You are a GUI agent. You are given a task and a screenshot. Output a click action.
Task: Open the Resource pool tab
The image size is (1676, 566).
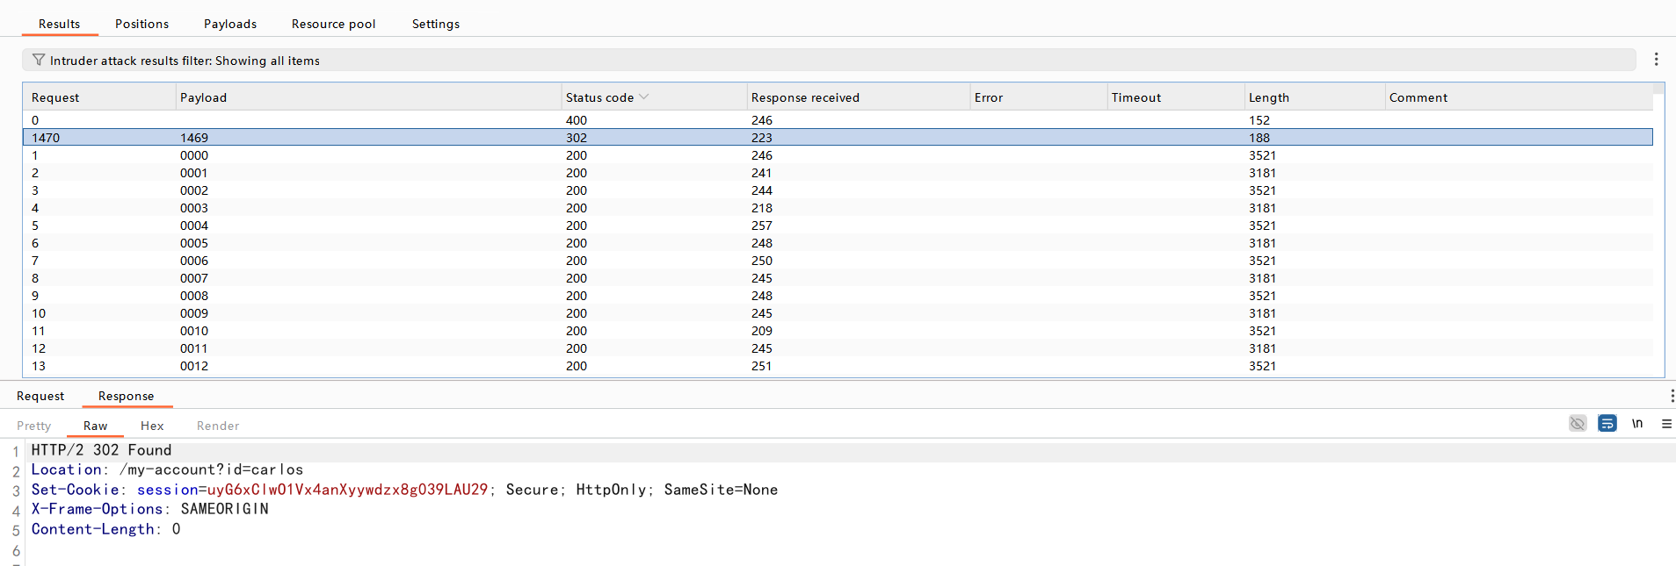coord(333,24)
